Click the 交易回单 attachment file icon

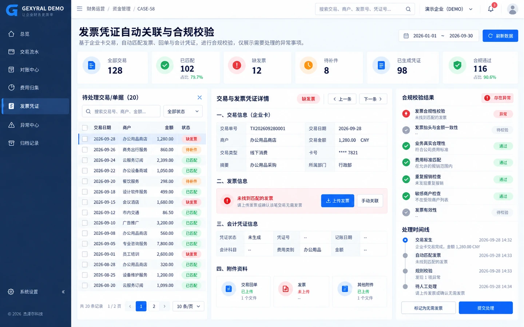[x=229, y=289]
